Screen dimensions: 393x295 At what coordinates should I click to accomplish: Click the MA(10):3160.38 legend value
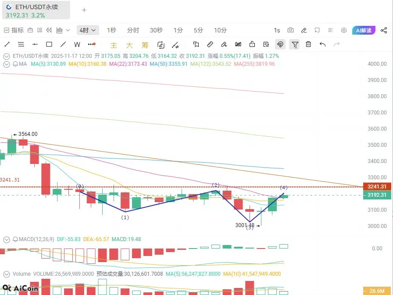tap(87, 64)
